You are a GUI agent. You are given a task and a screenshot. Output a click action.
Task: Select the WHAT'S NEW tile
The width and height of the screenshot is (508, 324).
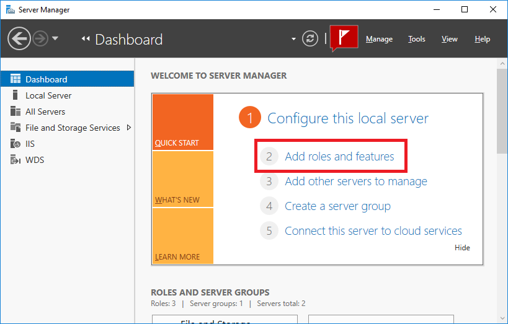coord(183,179)
